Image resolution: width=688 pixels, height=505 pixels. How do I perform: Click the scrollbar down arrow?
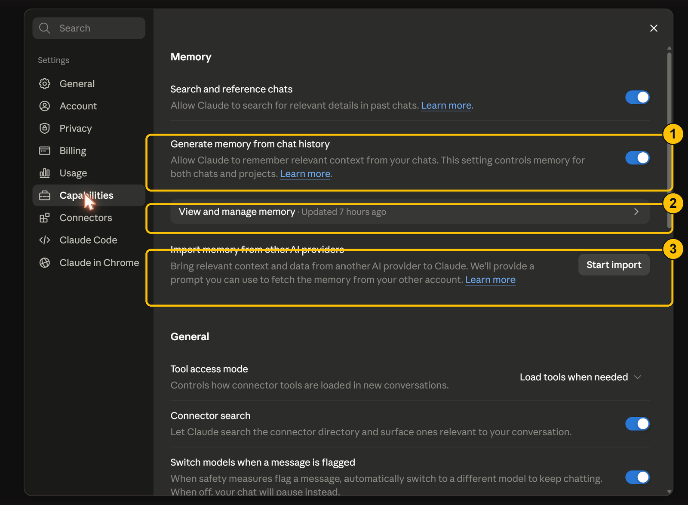pyautogui.click(x=670, y=492)
